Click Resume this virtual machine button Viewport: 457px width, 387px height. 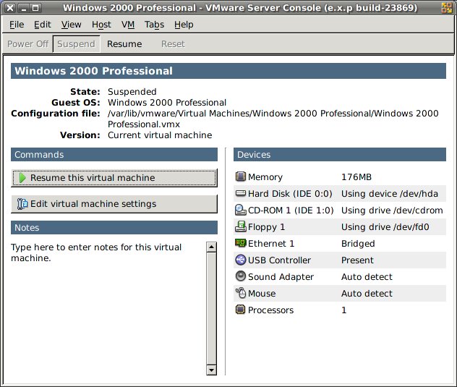(x=114, y=178)
